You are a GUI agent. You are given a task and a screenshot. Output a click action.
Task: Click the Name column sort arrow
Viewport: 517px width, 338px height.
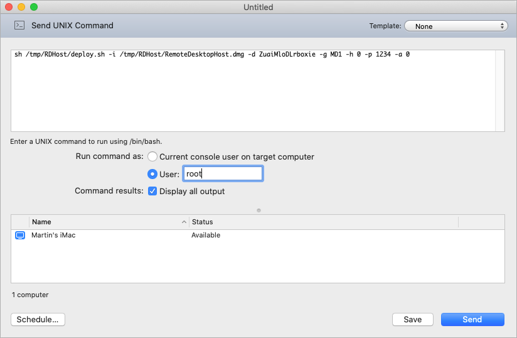(184, 222)
